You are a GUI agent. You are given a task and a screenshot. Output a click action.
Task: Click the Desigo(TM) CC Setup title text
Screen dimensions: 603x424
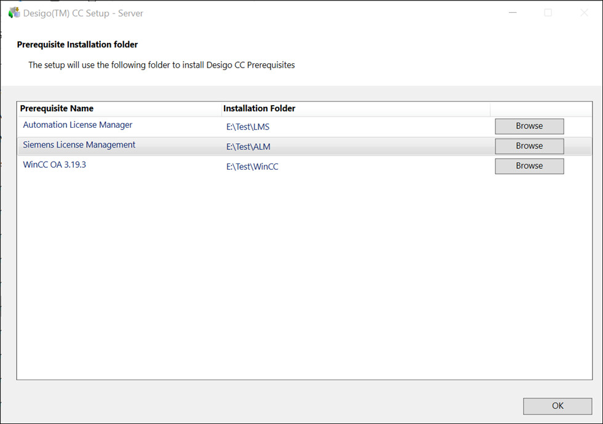pyautogui.click(x=83, y=13)
